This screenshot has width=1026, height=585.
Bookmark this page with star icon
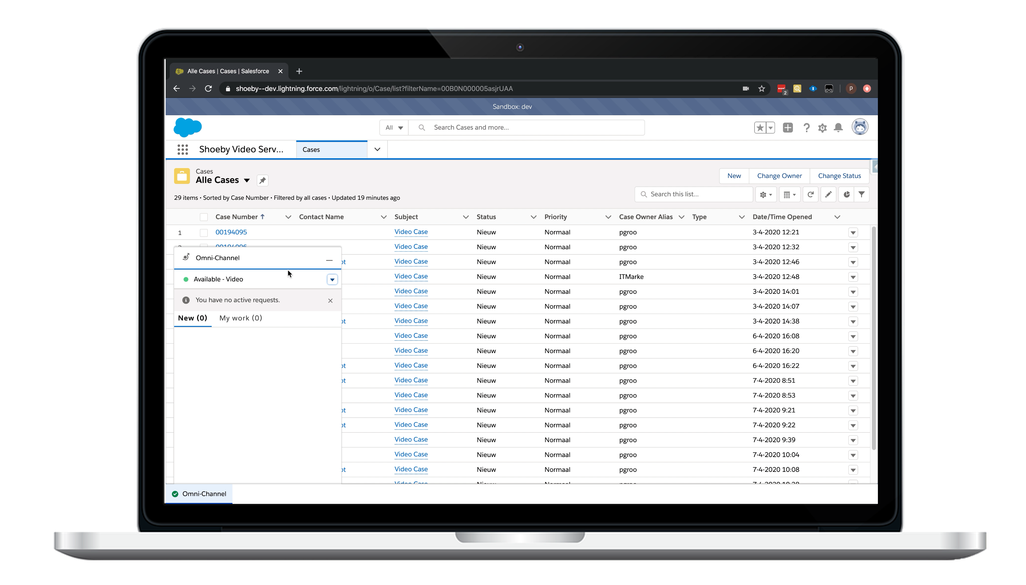(761, 88)
